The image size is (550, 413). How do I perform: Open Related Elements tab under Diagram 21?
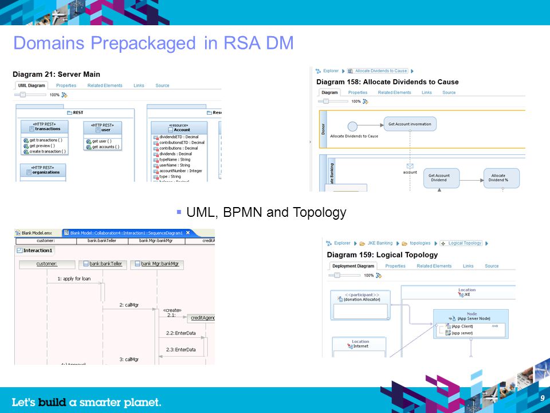click(105, 85)
